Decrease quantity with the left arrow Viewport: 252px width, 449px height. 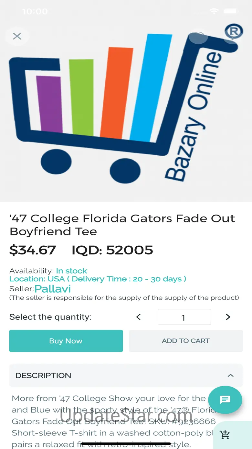click(x=138, y=317)
